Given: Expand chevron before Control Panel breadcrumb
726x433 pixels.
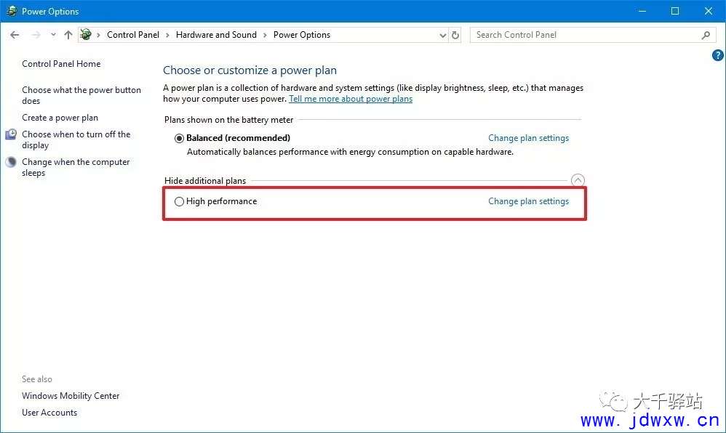Looking at the screenshot, I should (x=98, y=35).
